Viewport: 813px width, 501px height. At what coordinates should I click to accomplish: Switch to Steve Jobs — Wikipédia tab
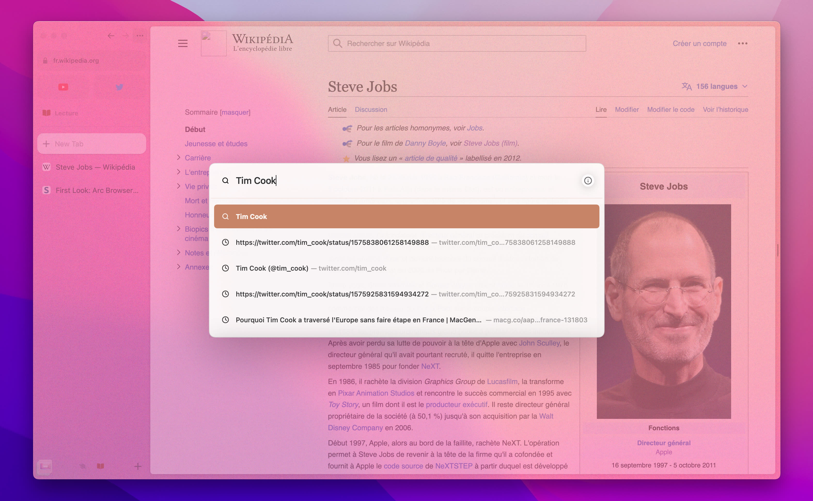[x=91, y=167]
